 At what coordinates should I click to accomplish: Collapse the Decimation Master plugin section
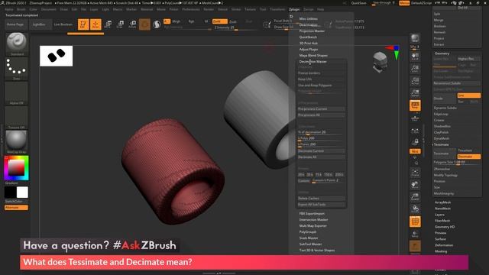tap(313, 62)
